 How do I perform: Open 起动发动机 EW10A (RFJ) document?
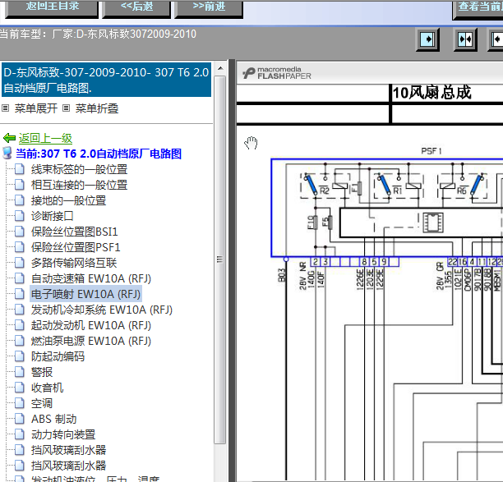click(x=91, y=325)
